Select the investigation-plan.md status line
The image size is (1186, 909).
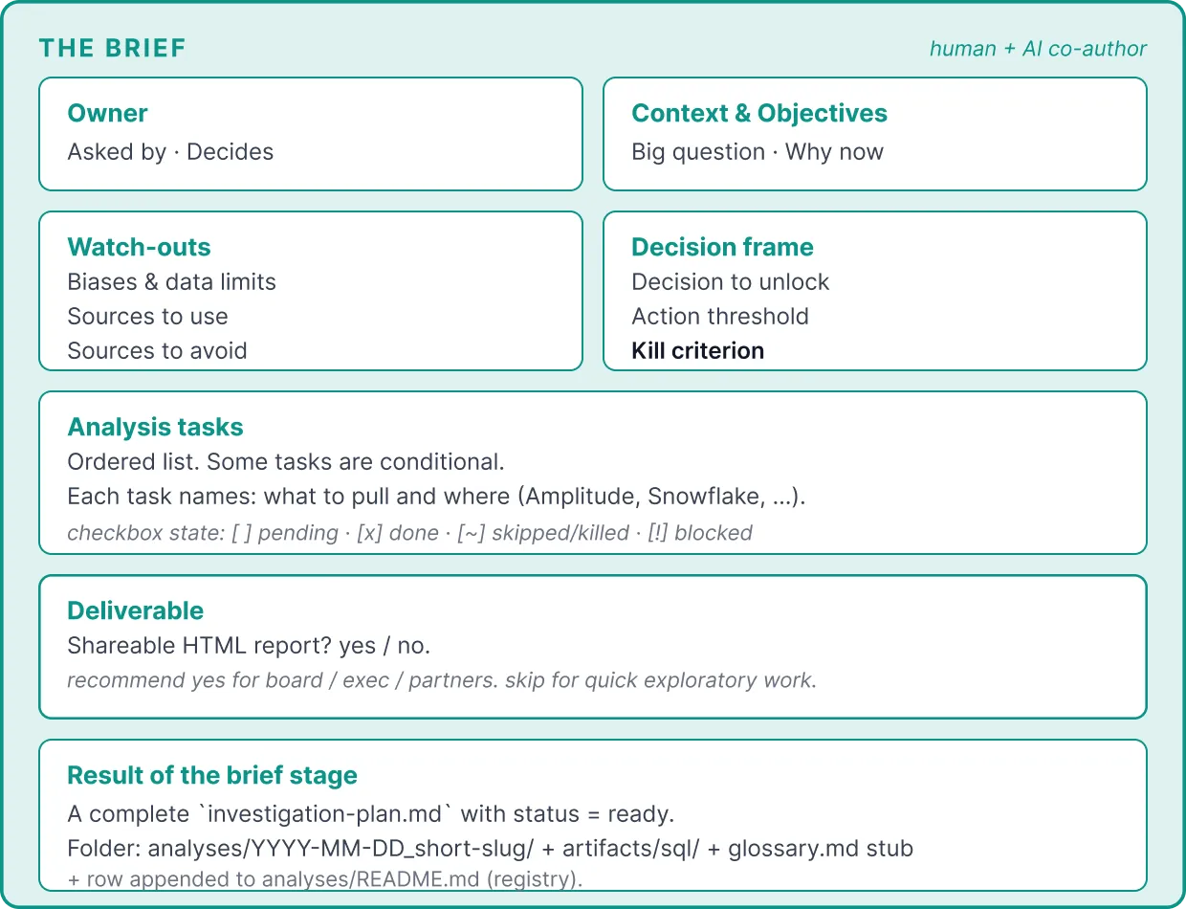371,814
